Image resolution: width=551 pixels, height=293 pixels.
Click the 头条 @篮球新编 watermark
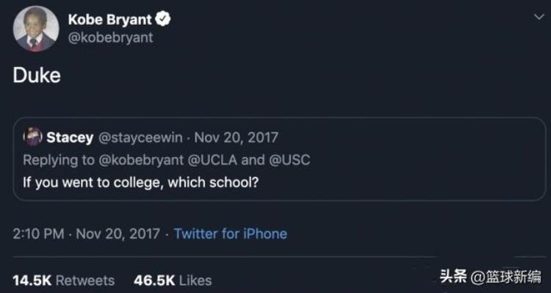[x=491, y=277]
